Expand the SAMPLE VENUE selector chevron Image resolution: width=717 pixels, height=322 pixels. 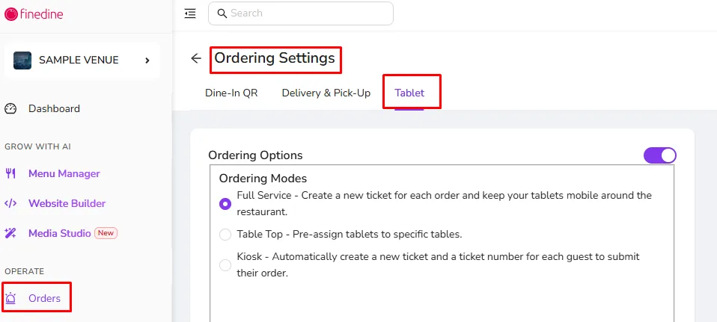[x=147, y=61]
